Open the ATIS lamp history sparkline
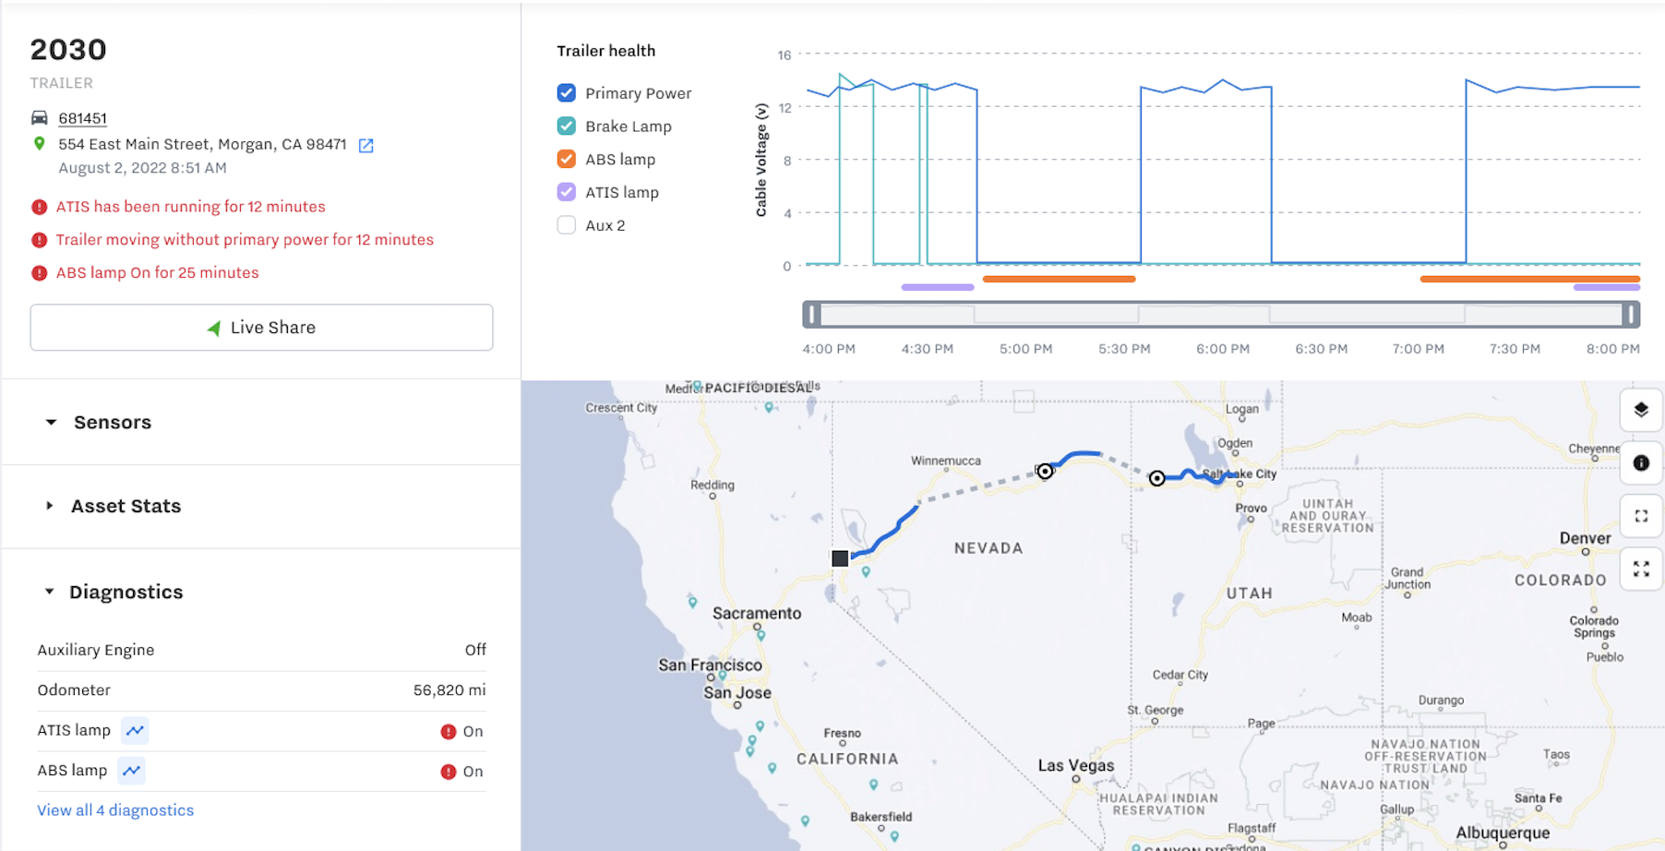 [135, 730]
